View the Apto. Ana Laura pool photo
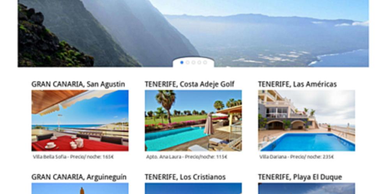The width and height of the screenshot is (382, 194). click(x=193, y=121)
